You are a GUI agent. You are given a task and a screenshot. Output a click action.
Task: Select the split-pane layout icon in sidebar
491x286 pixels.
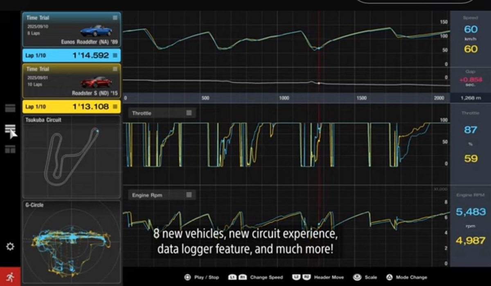[x=10, y=149]
